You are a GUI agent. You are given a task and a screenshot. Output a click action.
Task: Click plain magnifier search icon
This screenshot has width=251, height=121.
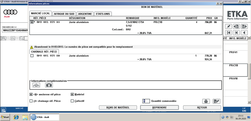pos(22,38)
